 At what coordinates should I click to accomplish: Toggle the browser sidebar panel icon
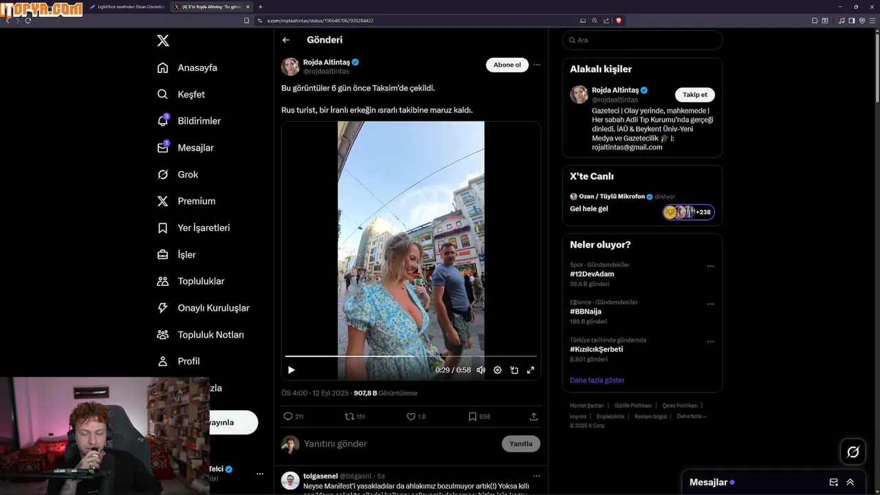pos(852,21)
